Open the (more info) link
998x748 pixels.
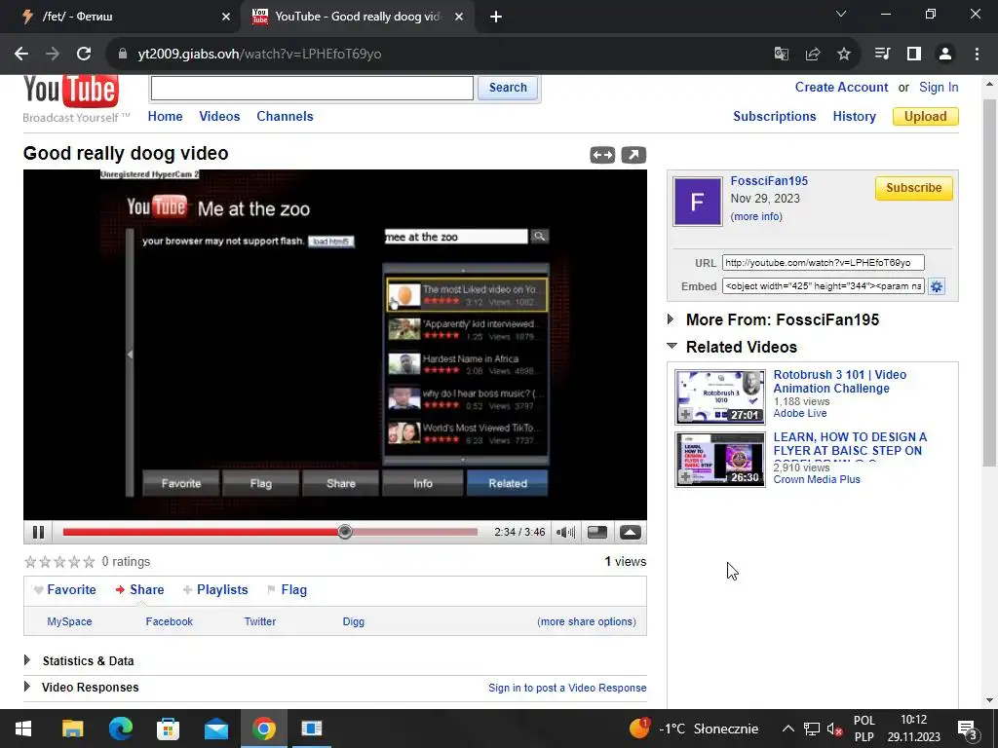click(756, 216)
